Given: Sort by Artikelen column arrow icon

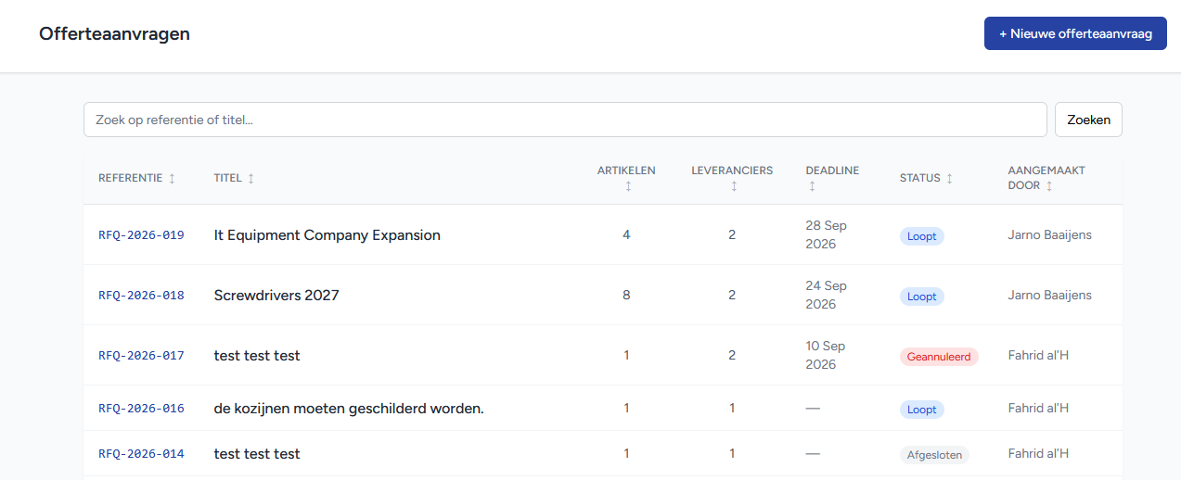Looking at the screenshot, I should point(627,186).
